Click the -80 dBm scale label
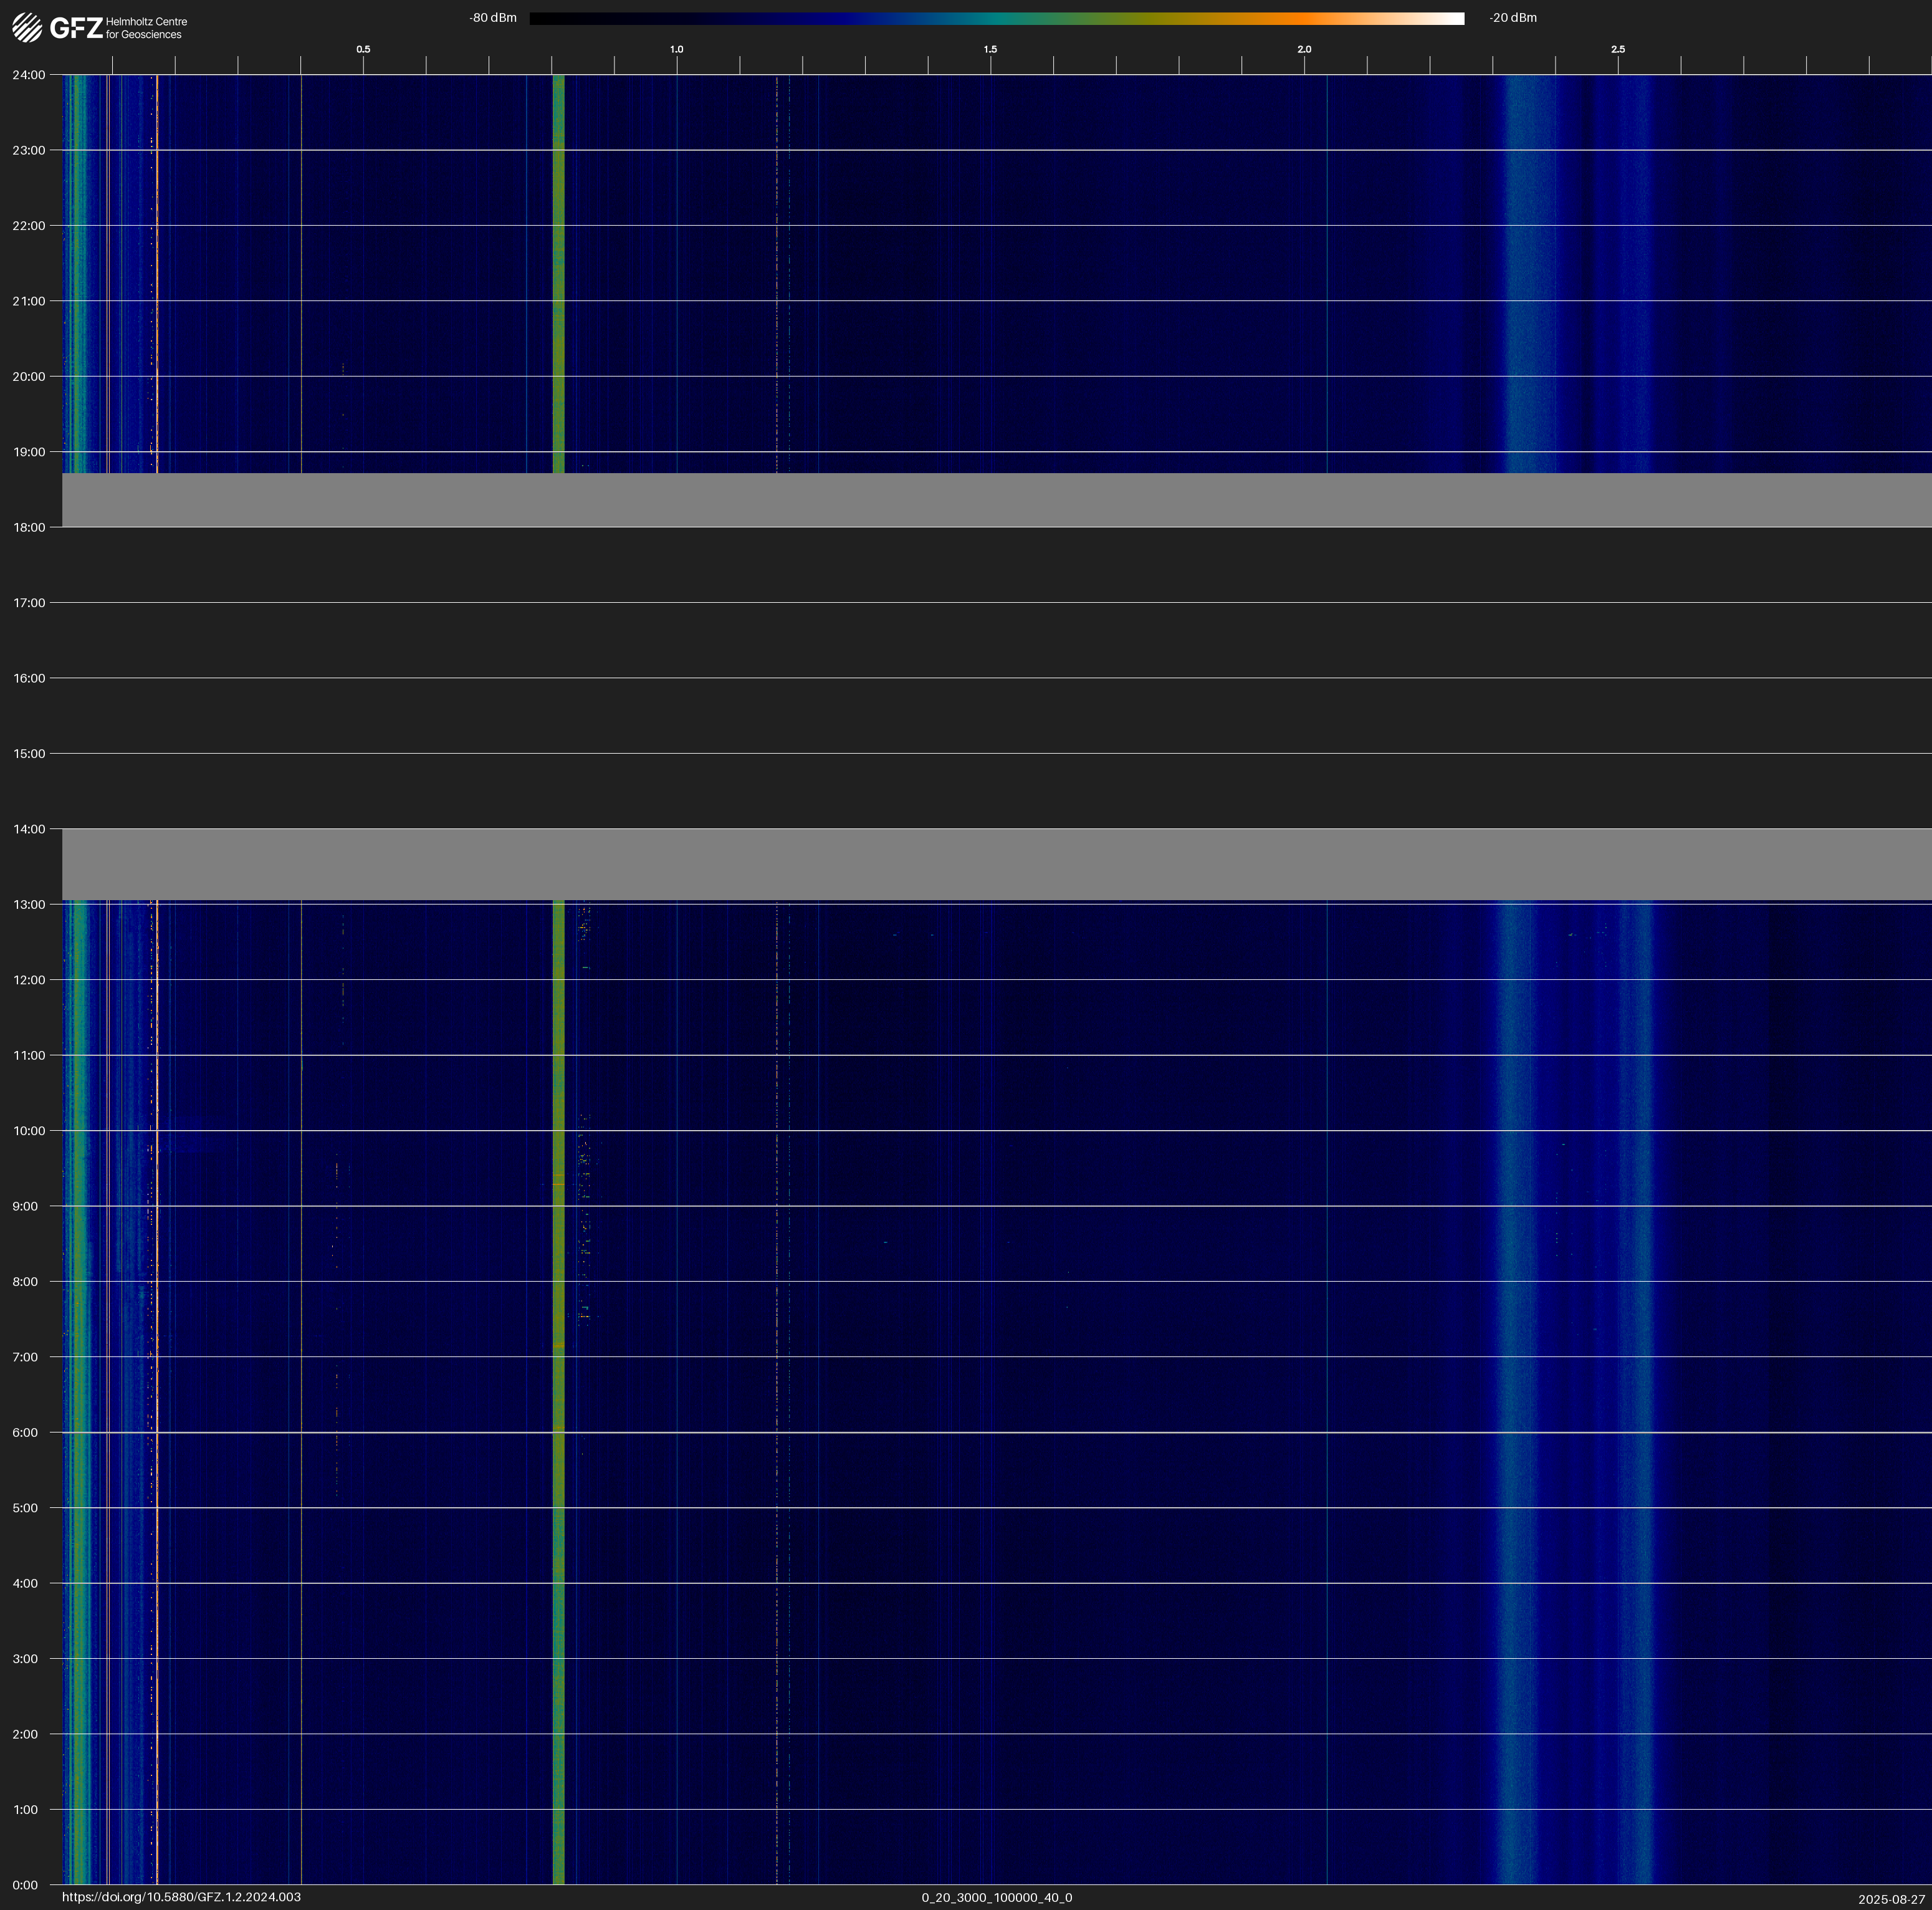This screenshot has width=1932, height=1910. point(493,18)
